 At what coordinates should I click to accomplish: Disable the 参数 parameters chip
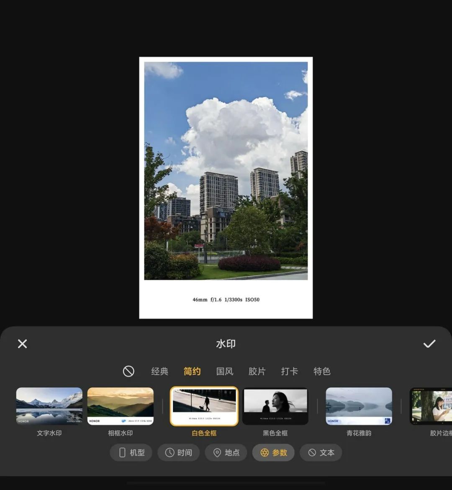click(x=274, y=452)
